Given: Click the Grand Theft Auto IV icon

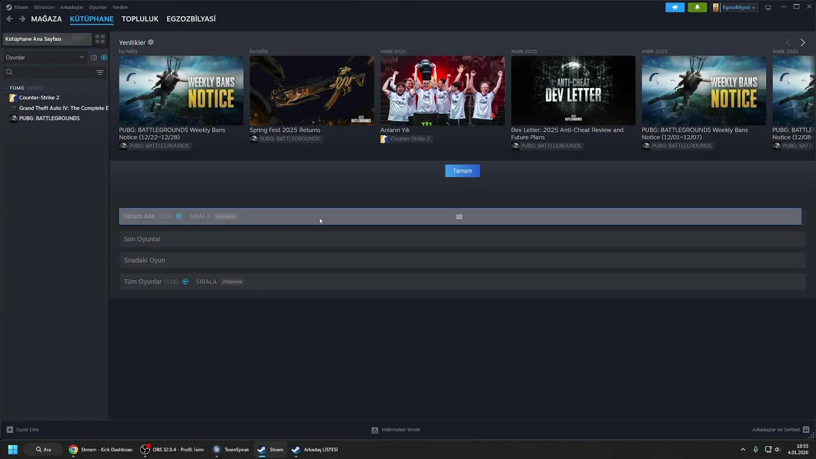Looking at the screenshot, I should coord(13,108).
